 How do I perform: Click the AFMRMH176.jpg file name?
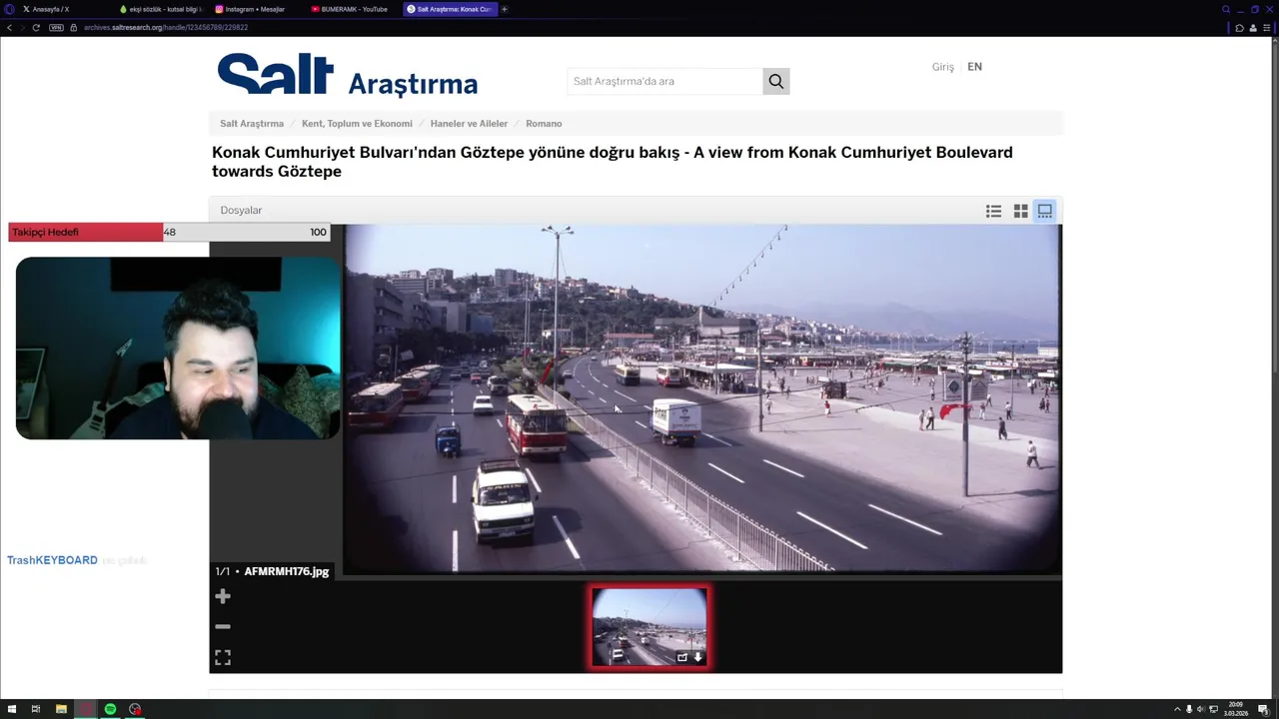click(x=287, y=571)
